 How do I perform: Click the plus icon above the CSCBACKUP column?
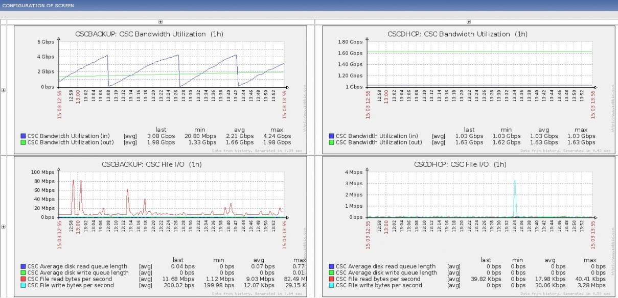click(x=161, y=22)
